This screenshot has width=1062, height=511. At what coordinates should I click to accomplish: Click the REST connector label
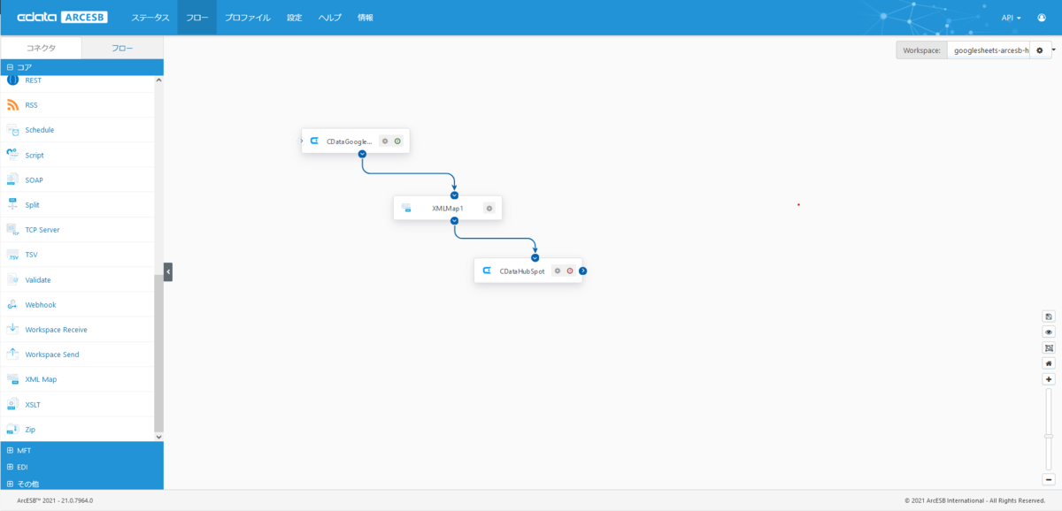coord(33,80)
